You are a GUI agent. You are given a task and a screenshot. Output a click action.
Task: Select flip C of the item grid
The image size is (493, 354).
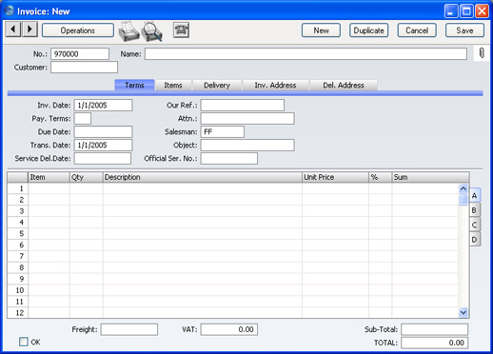pos(475,225)
